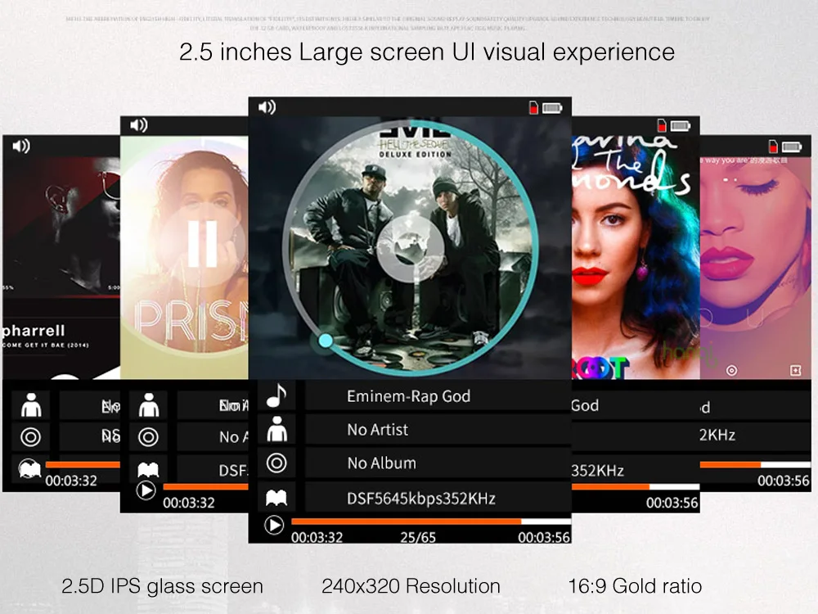Screen dimensions: 818x614
Task: Click the pharrell title text
Action: click(x=34, y=331)
